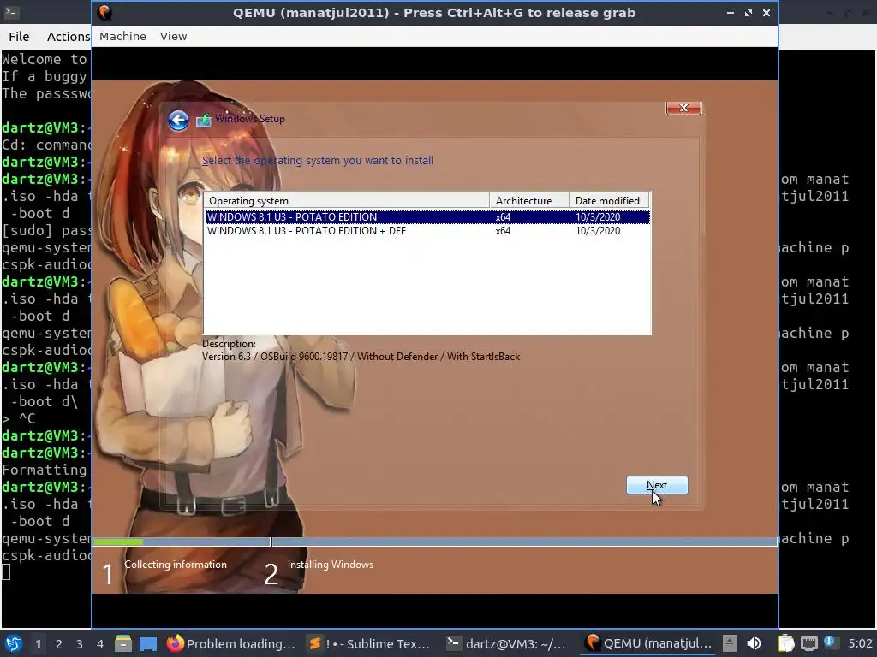Click the taskbar clock showing 5:02
The width and height of the screenshot is (877, 657).
860,643
